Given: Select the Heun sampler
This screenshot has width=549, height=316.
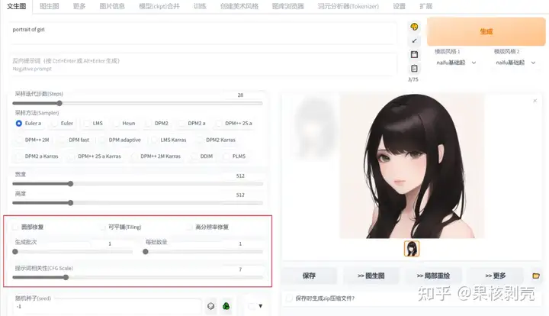Looking at the screenshot, I should [x=124, y=124].
